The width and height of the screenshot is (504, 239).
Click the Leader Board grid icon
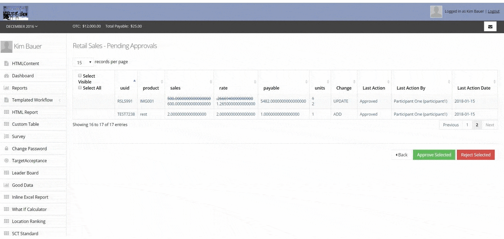coord(6,173)
